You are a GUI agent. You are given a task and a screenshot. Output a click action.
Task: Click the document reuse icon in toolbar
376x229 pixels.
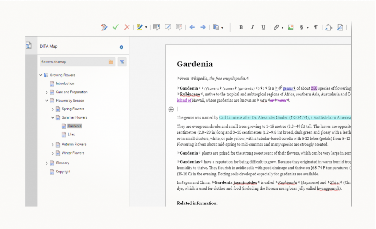coord(340,27)
